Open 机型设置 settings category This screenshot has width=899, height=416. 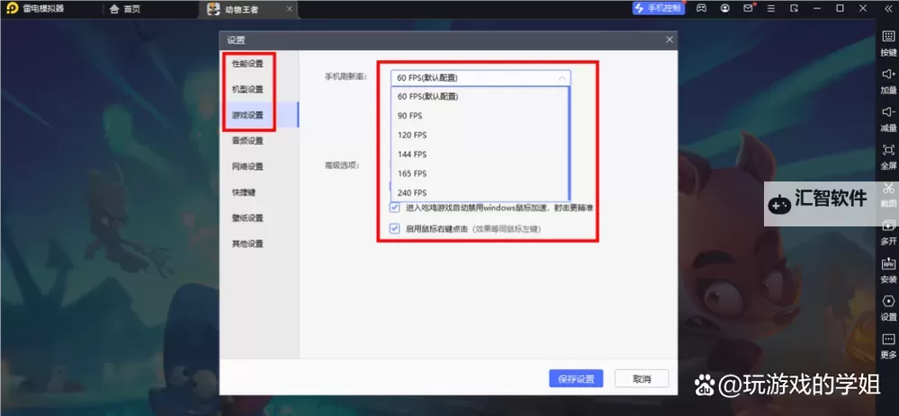tap(247, 89)
